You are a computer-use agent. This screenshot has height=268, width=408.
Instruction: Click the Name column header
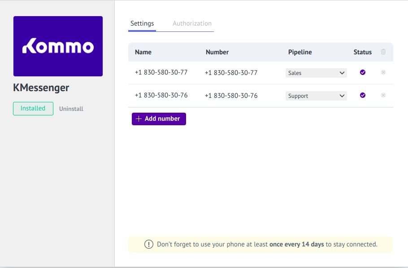[143, 52]
